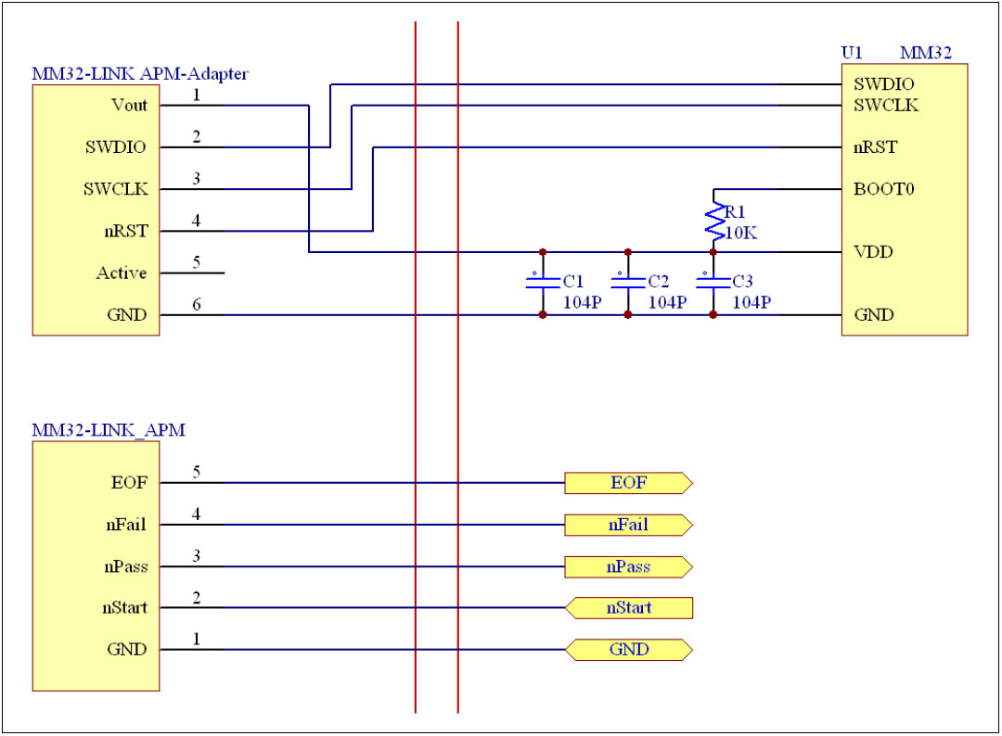
Task: Select 104P value under C2
Action: click(x=667, y=302)
